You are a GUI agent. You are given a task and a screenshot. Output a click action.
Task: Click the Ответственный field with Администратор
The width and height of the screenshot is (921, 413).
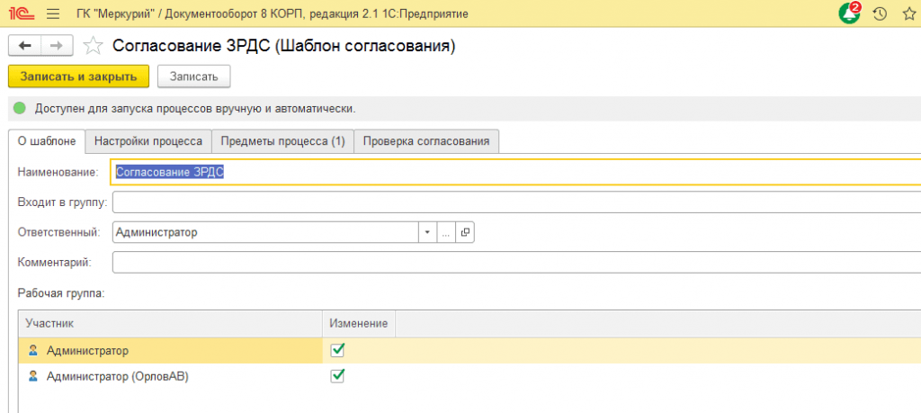265,232
